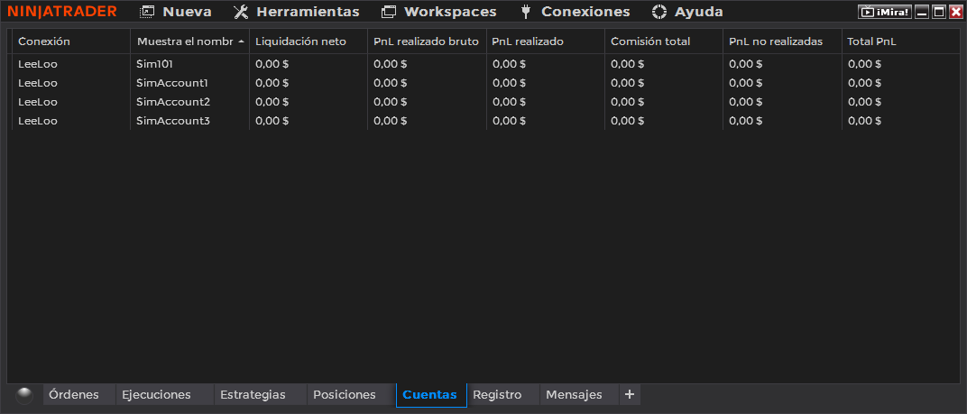The width and height of the screenshot is (967, 414).
Task: Select the Cuentas tab
Action: click(x=431, y=395)
